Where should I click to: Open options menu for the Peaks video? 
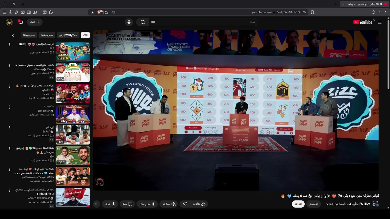pos(9,65)
